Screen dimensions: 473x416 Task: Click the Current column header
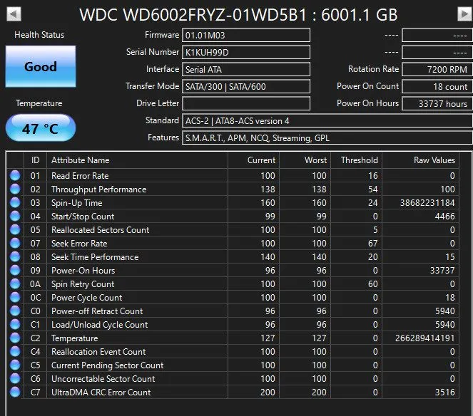tap(254, 160)
